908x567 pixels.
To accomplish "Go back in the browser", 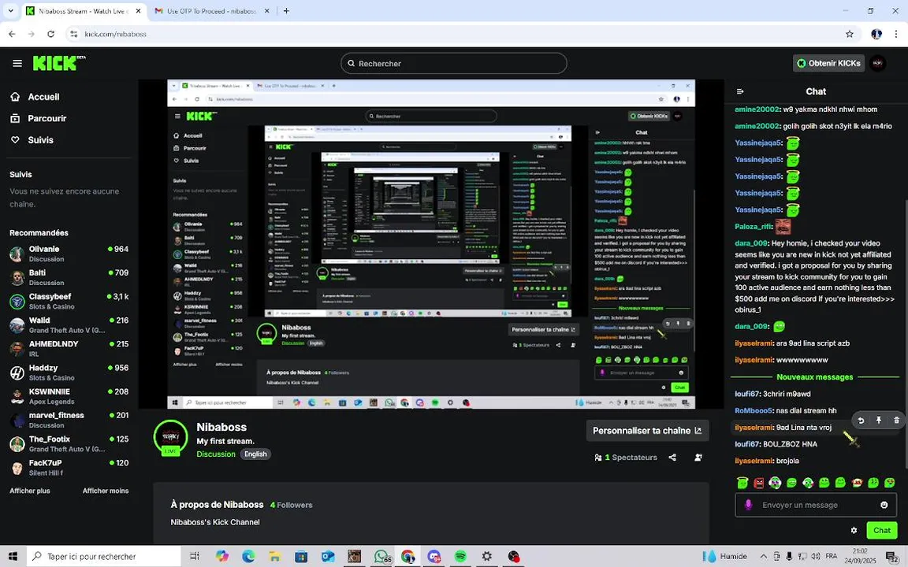I will 12,34.
